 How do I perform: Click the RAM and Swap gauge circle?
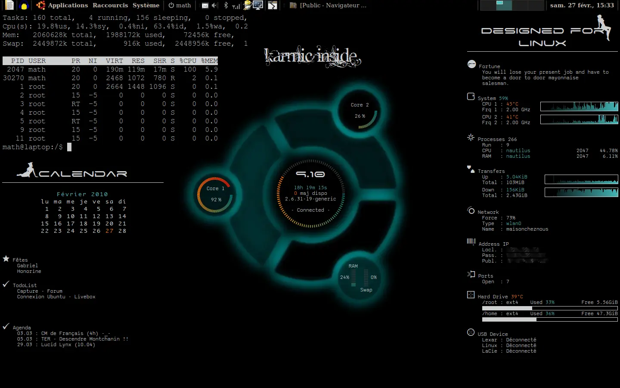tap(360, 278)
